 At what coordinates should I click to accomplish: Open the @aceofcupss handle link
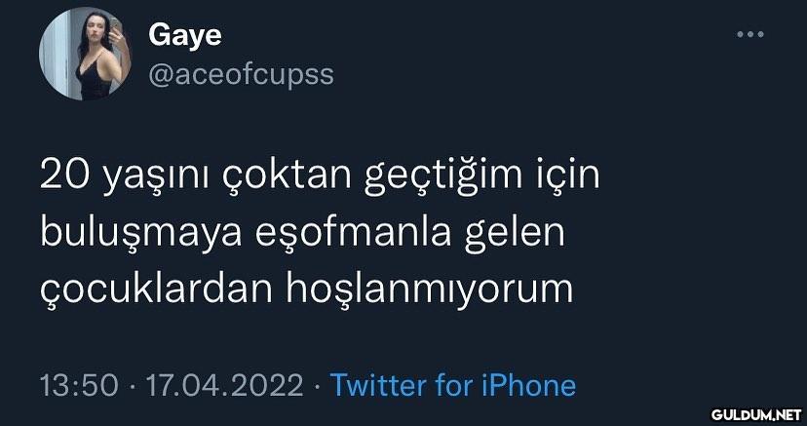pos(241,75)
